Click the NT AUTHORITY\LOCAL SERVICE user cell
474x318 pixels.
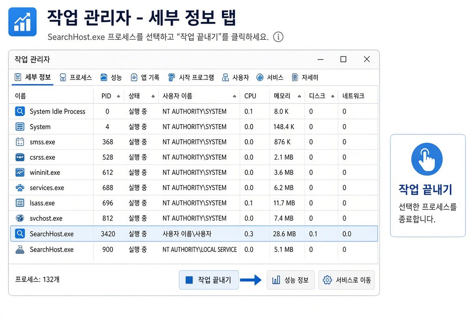click(x=200, y=249)
